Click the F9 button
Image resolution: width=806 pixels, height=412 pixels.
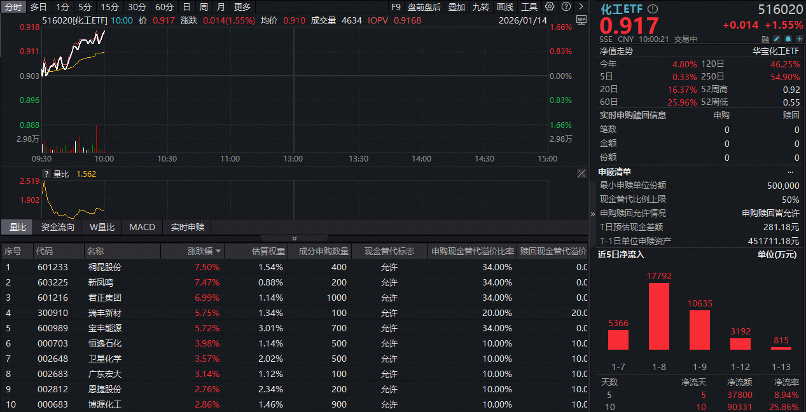coord(396,7)
